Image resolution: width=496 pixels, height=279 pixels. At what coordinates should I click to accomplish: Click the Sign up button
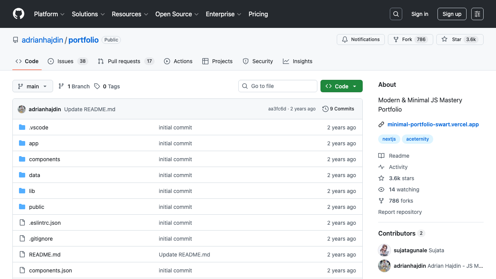(452, 14)
